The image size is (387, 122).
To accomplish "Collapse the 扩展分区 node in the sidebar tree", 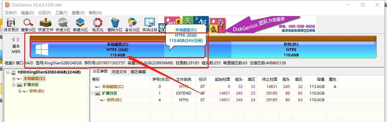I will pos(14,85).
